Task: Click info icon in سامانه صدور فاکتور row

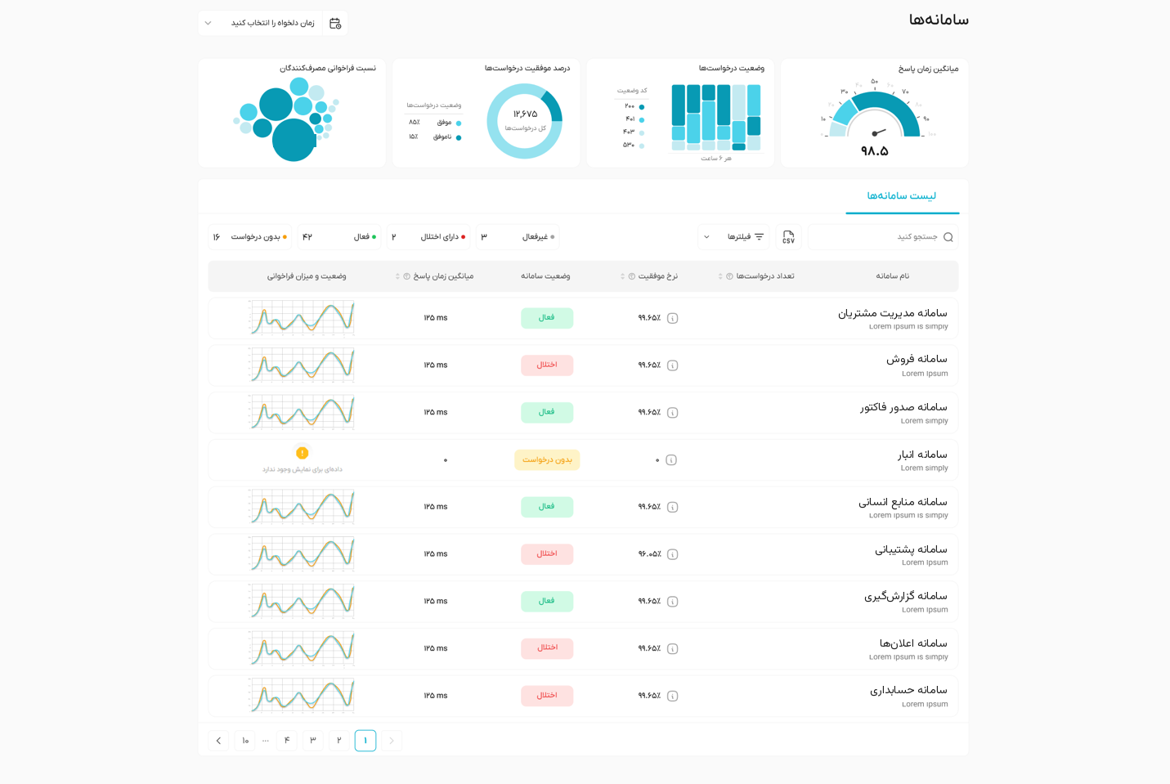Action: (672, 413)
